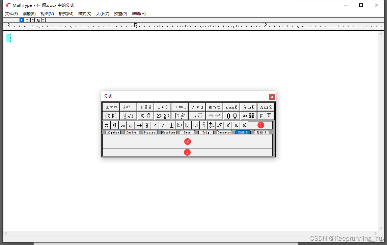387x245 pixels.
Task: Open the lowercase Greek palette (λωθ)
Action: [x=249, y=107]
